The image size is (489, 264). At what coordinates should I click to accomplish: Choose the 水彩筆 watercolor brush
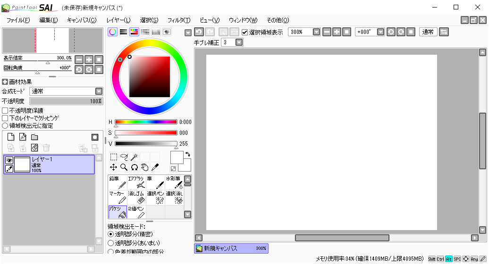(174, 182)
